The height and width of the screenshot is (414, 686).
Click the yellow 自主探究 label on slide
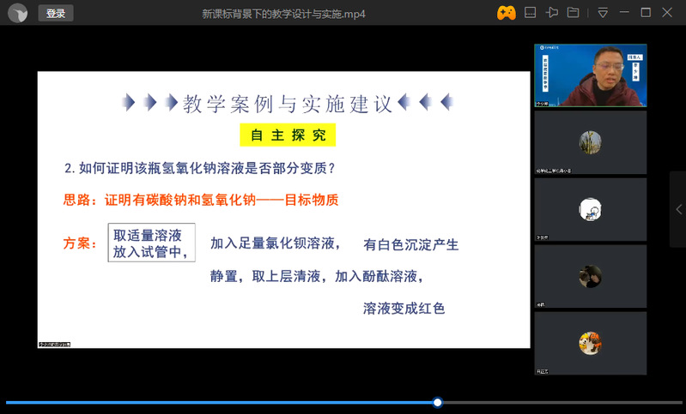(288, 135)
